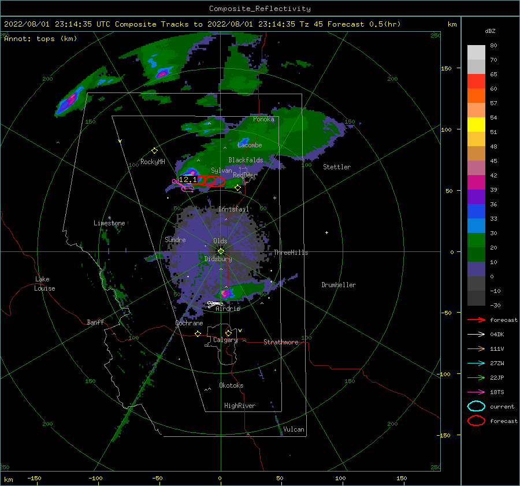The width and height of the screenshot is (520, 486).
Task: Click the white track marks above Airdrie
Action: (215, 304)
